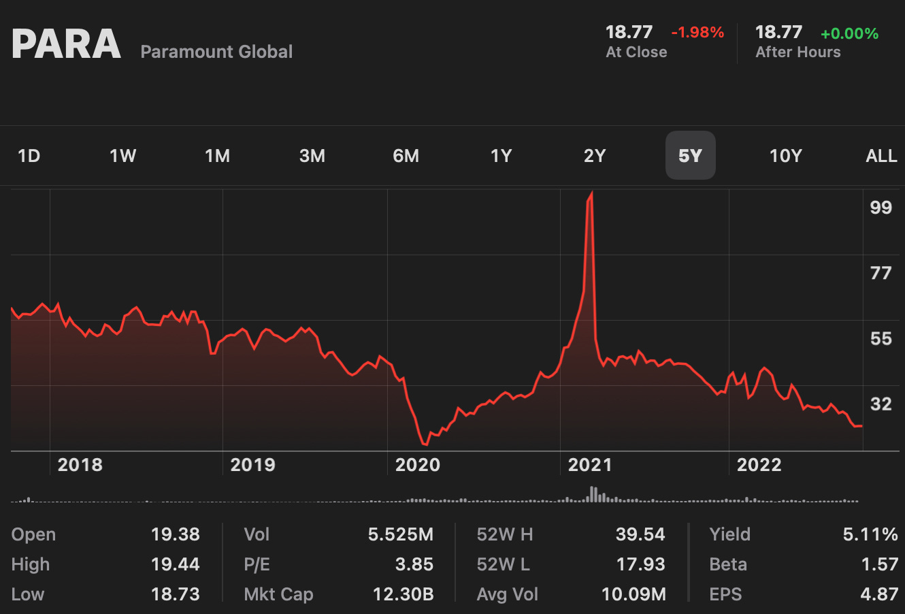Click the 99 y-axis value

pyautogui.click(x=881, y=208)
